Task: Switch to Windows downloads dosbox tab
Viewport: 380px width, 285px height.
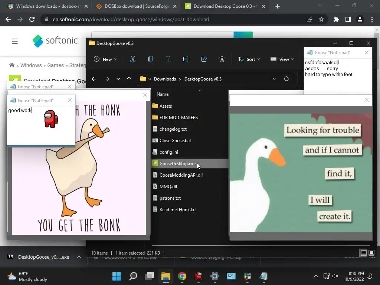Action: pos(48,6)
